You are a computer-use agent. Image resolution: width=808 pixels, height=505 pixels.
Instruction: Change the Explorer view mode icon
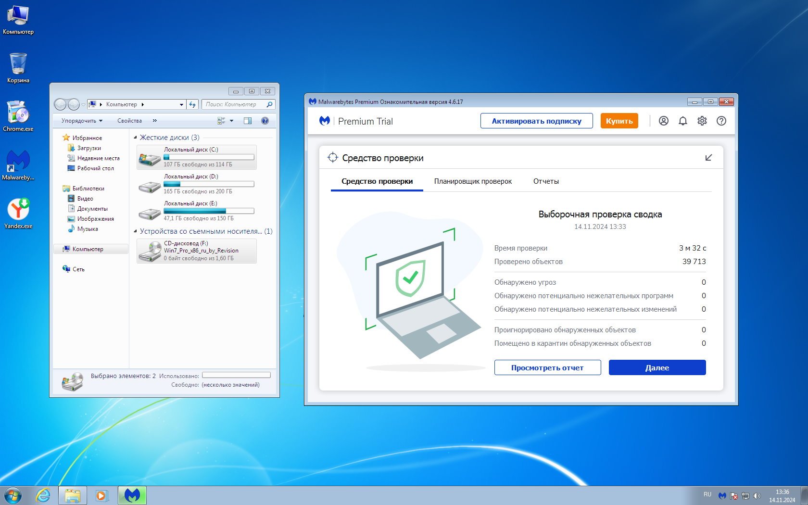point(221,121)
